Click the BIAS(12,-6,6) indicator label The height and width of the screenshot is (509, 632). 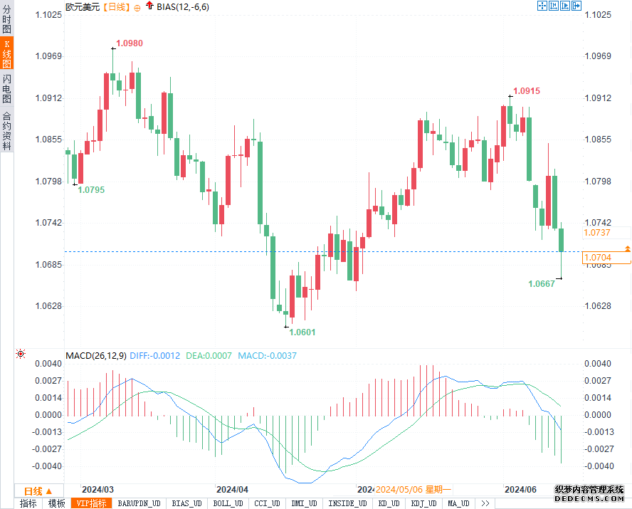coord(183,7)
